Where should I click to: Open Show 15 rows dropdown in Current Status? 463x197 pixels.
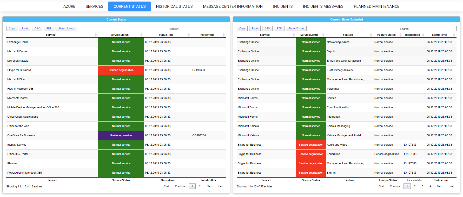(66, 29)
